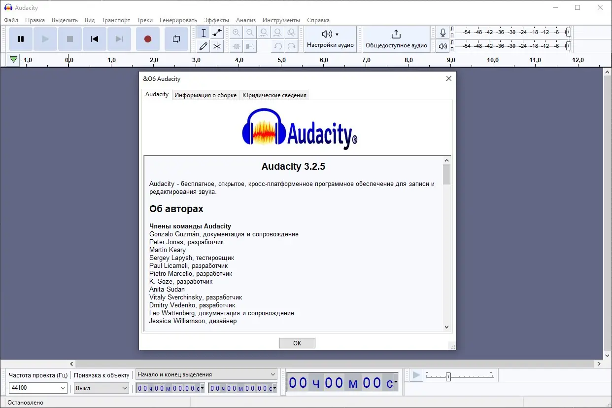Viewport: 612px width, 408px height.
Task: Click the Pause playback button
Action: (x=21, y=39)
